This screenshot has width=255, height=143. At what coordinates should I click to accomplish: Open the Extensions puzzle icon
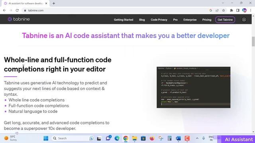tap(231, 10)
